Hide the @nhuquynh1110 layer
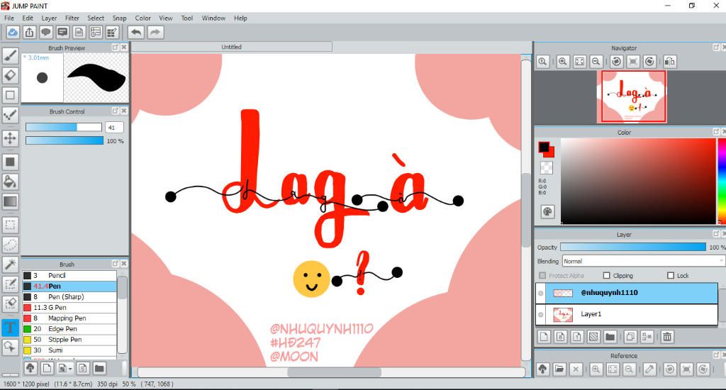The width and height of the screenshot is (726, 390). click(x=540, y=293)
